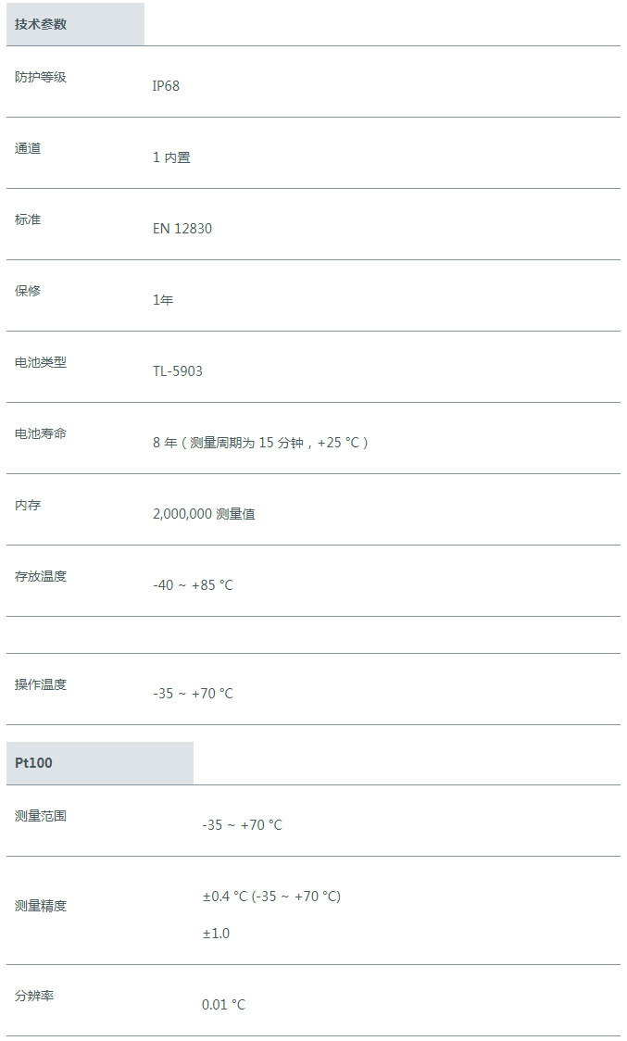Screen dimensions: 627x1041
Task: Click the 通道 row label
Action: [28, 148]
